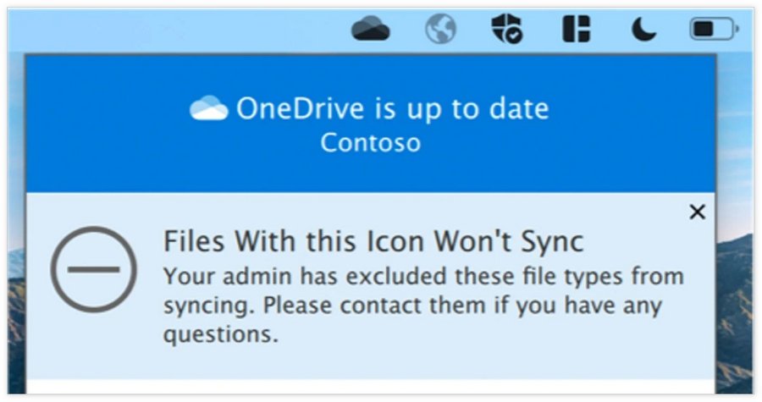Toggle the crescent moon Do Not Disturb icon
762x402 pixels.
coord(643,30)
